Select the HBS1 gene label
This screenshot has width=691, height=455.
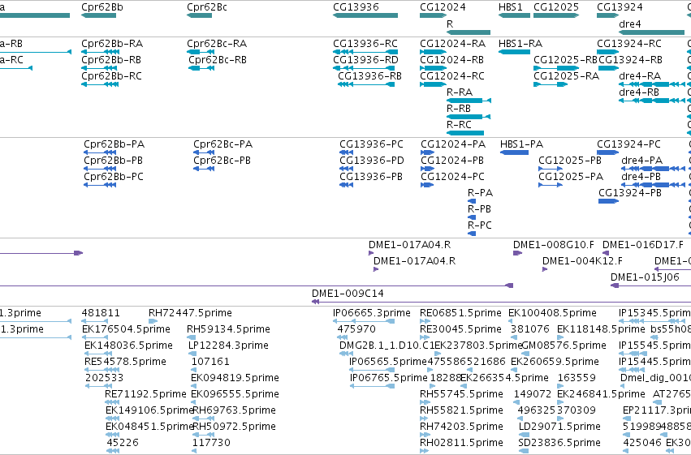coord(510,7)
